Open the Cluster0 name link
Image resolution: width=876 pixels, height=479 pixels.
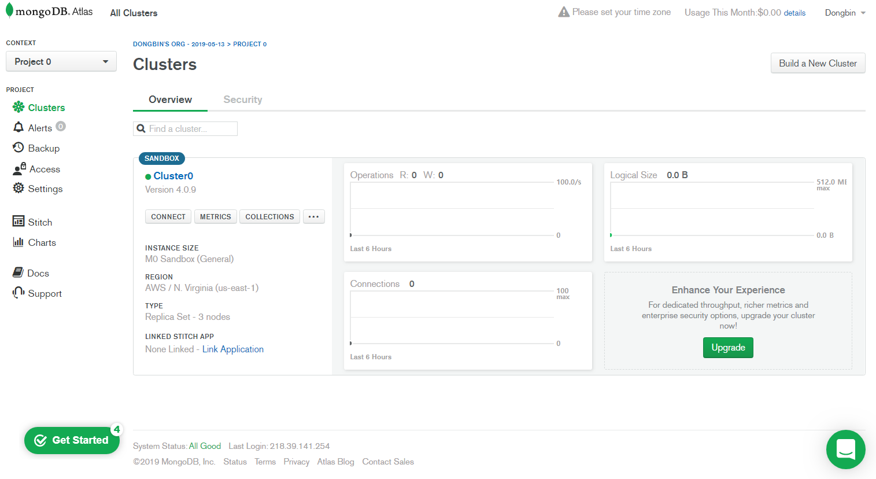point(173,176)
